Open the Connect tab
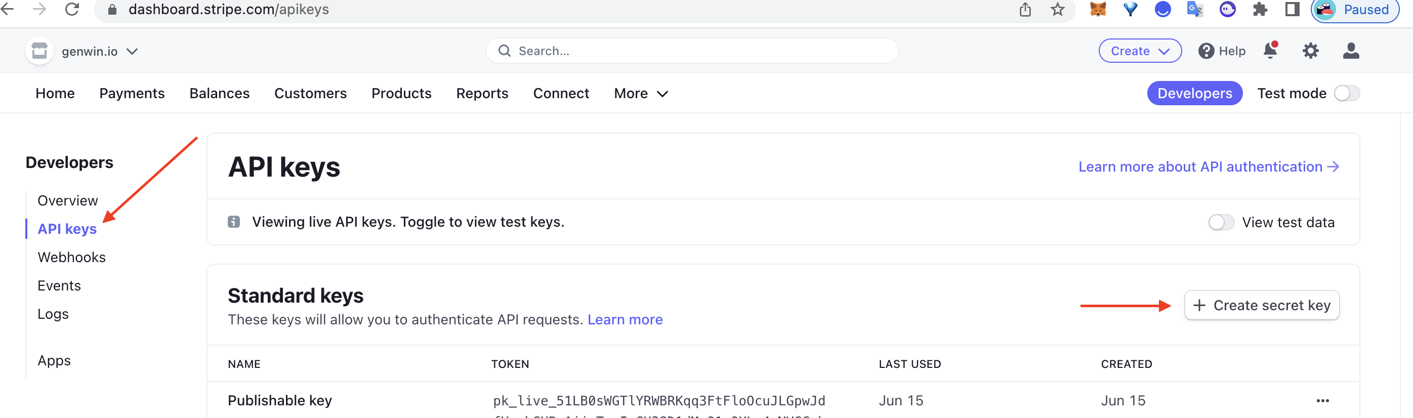The width and height of the screenshot is (1413, 418). [x=561, y=93]
